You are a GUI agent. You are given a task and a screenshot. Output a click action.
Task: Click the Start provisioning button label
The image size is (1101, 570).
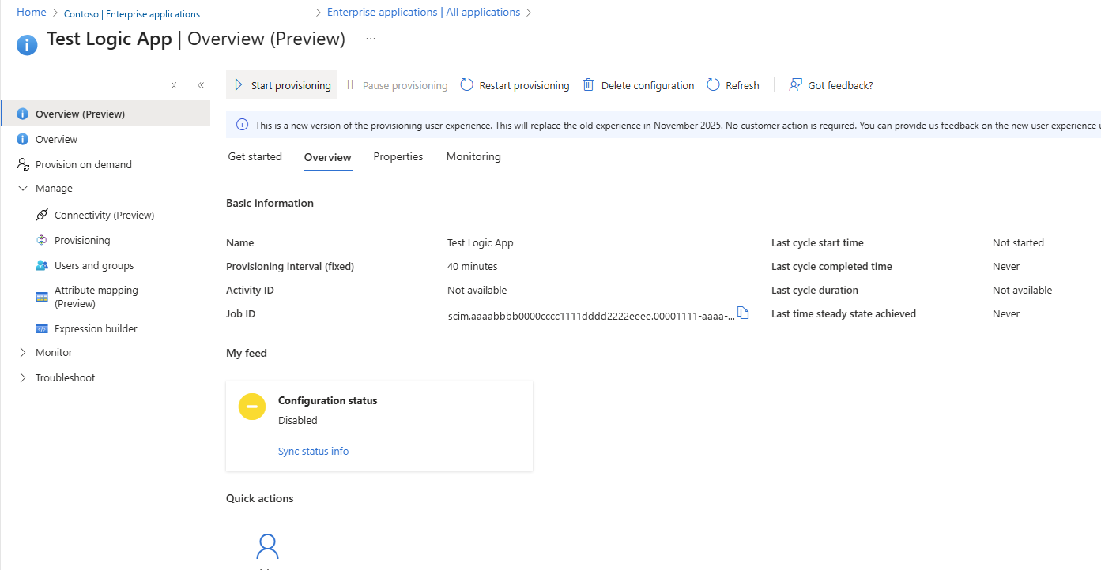[291, 85]
